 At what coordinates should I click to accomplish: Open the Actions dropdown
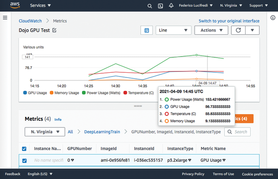[211, 30]
